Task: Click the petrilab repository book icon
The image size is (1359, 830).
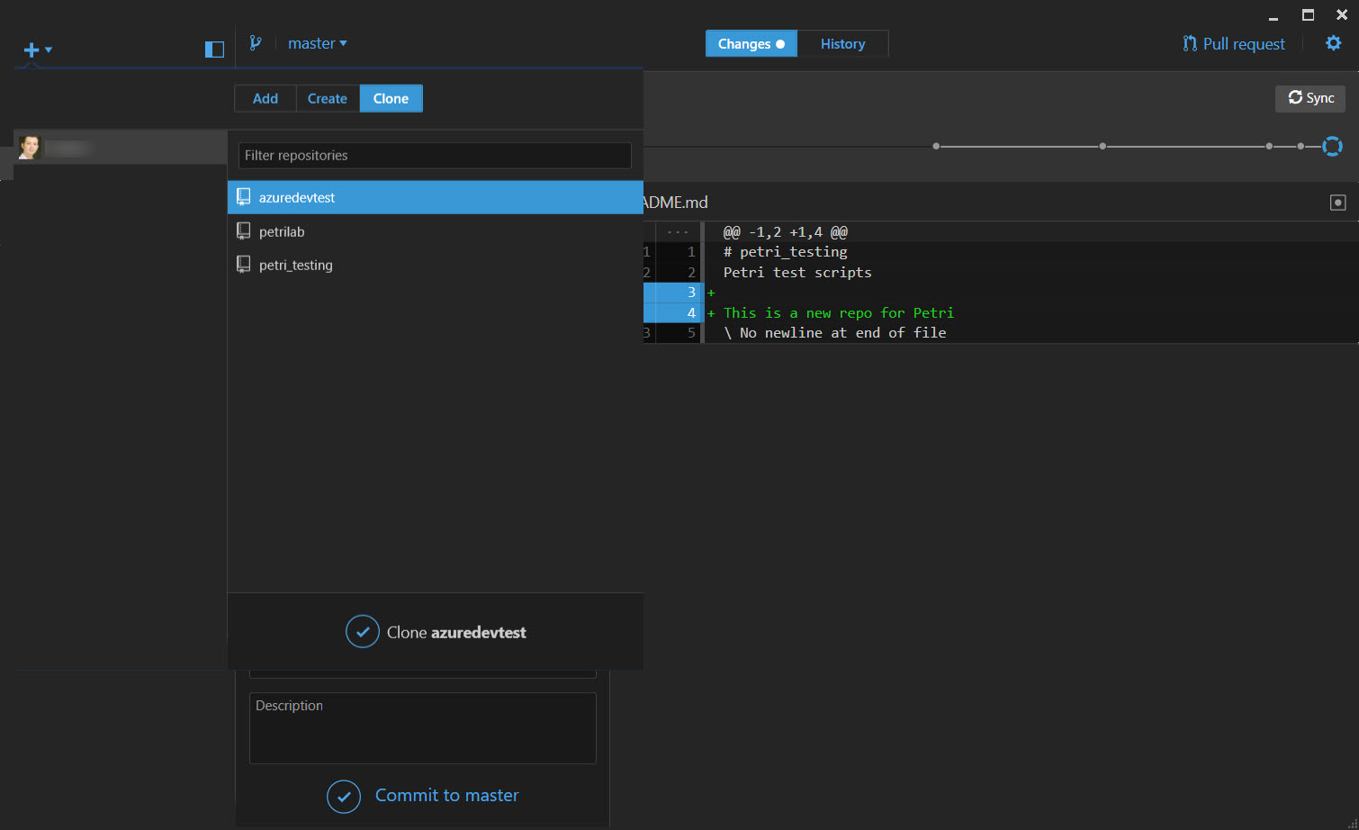Action: click(x=243, y=231)
